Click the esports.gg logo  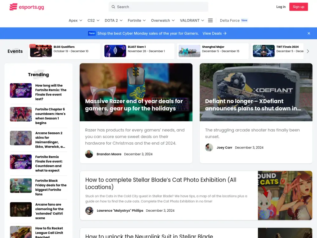[x=26, y=7]
